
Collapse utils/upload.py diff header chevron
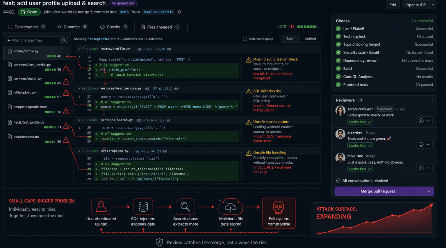pyautogui.click(x=79, y=151)
